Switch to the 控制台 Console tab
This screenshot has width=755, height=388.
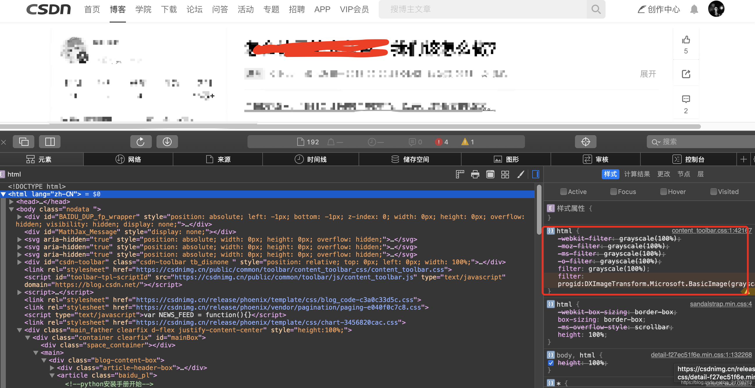point(688,159)
